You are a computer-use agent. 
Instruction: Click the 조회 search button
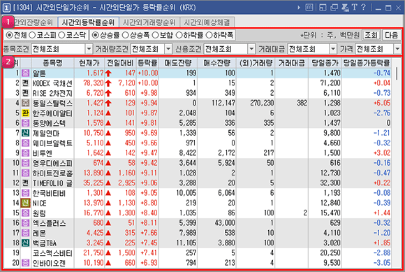click(371, 35)
